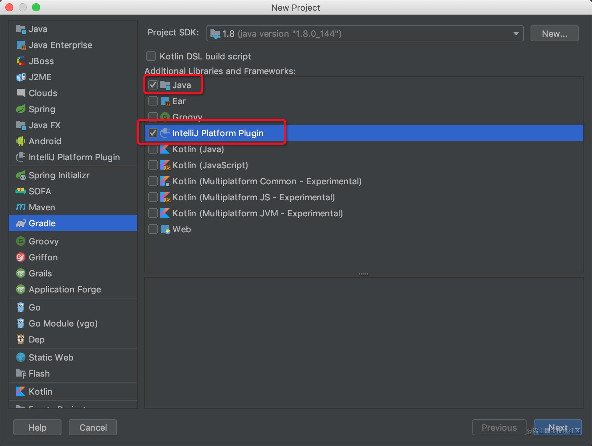Screen dimensions: 592x446
Task: Click the Maven icon in sidebar
Action: (x=21, y=207)
